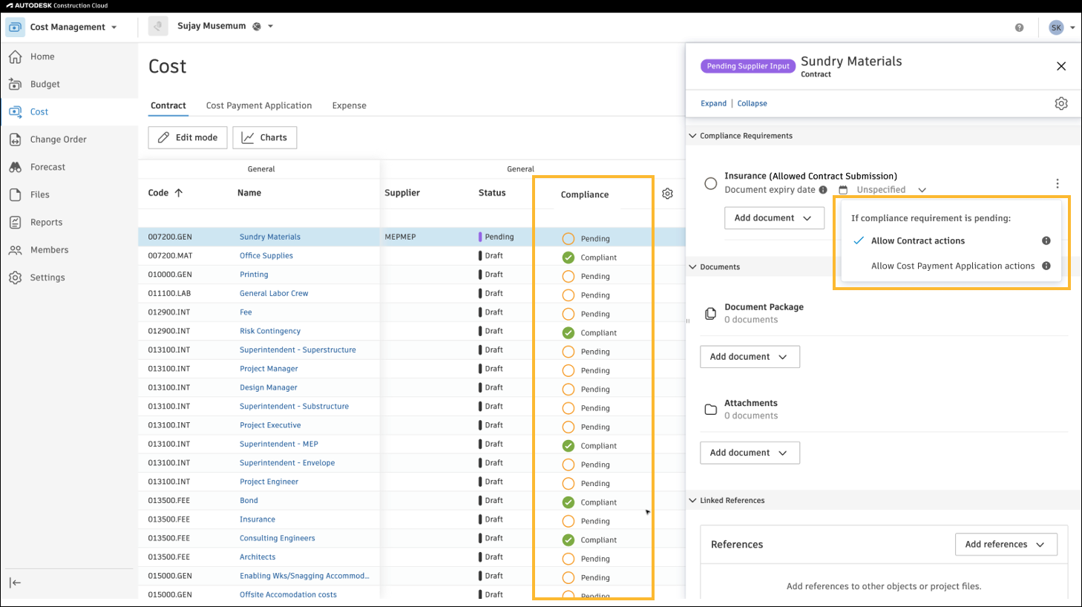This screenshot has width=1082, height=607.
Task: Toggle Allow Contract actions option
Action: coord(917,240)
